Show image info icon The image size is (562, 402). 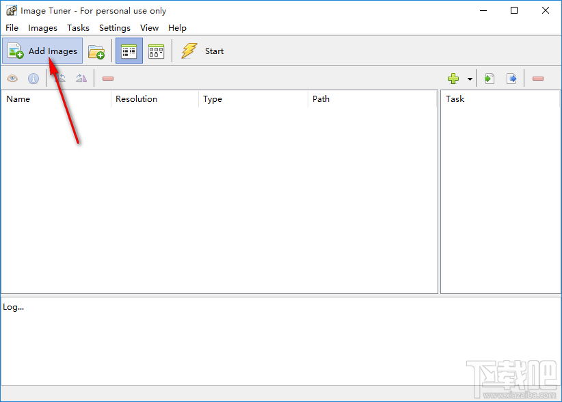pyautogui.click(x=34, y=79)
